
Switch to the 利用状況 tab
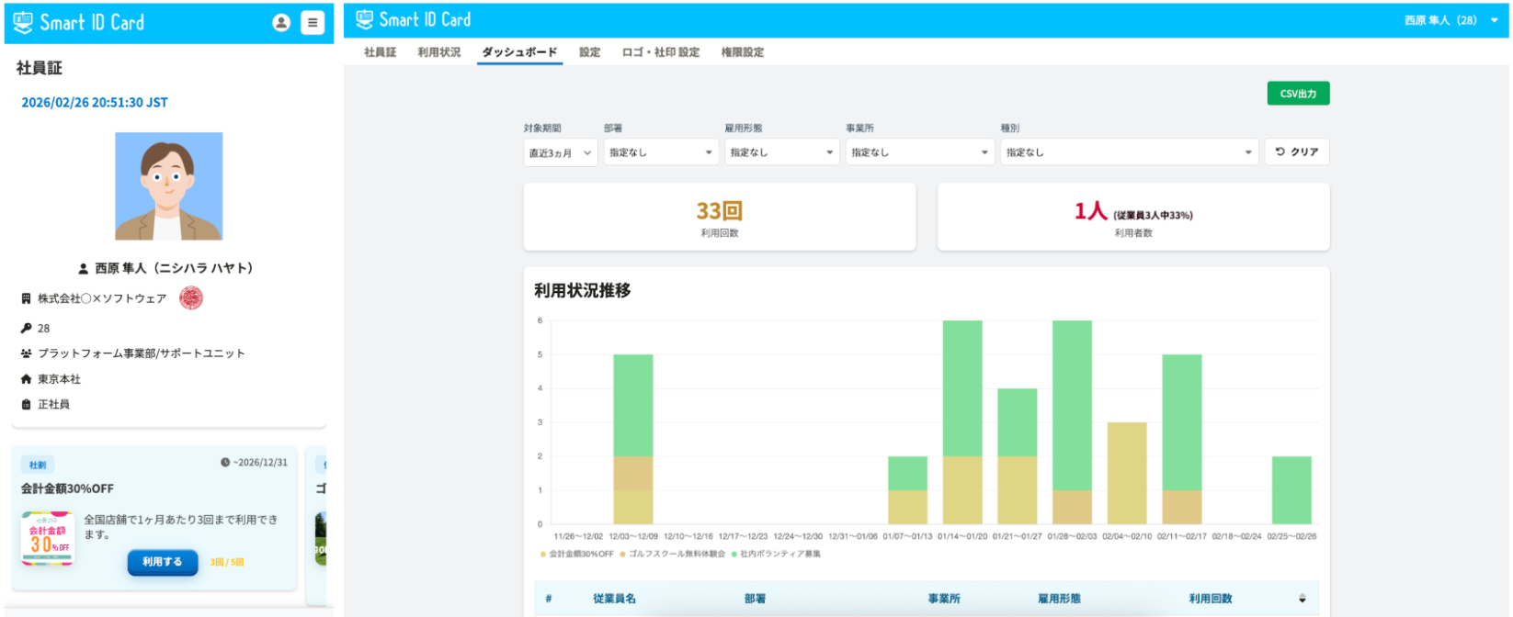438,52
